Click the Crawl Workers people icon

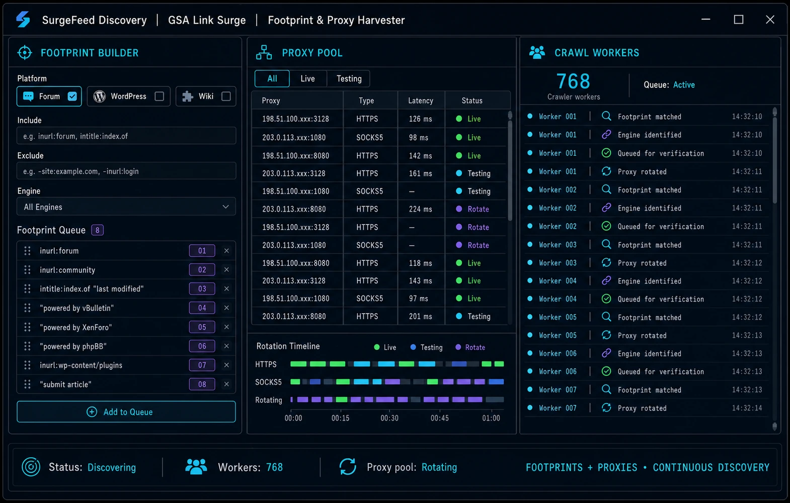[x=537, y=52]
